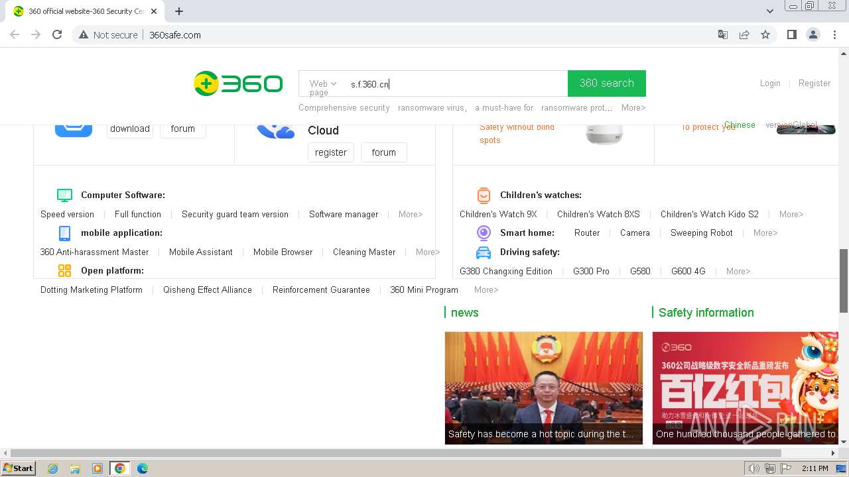Click Not secure site info
The image size is (849, 477).
click(108, 34)
